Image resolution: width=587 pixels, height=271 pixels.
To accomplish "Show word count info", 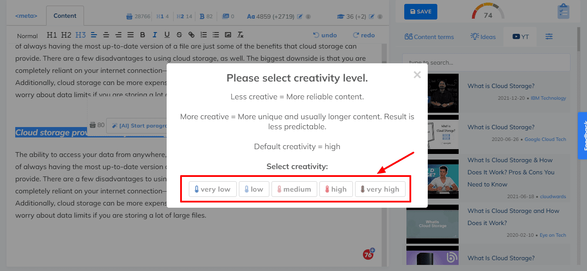I will point(308,16).
